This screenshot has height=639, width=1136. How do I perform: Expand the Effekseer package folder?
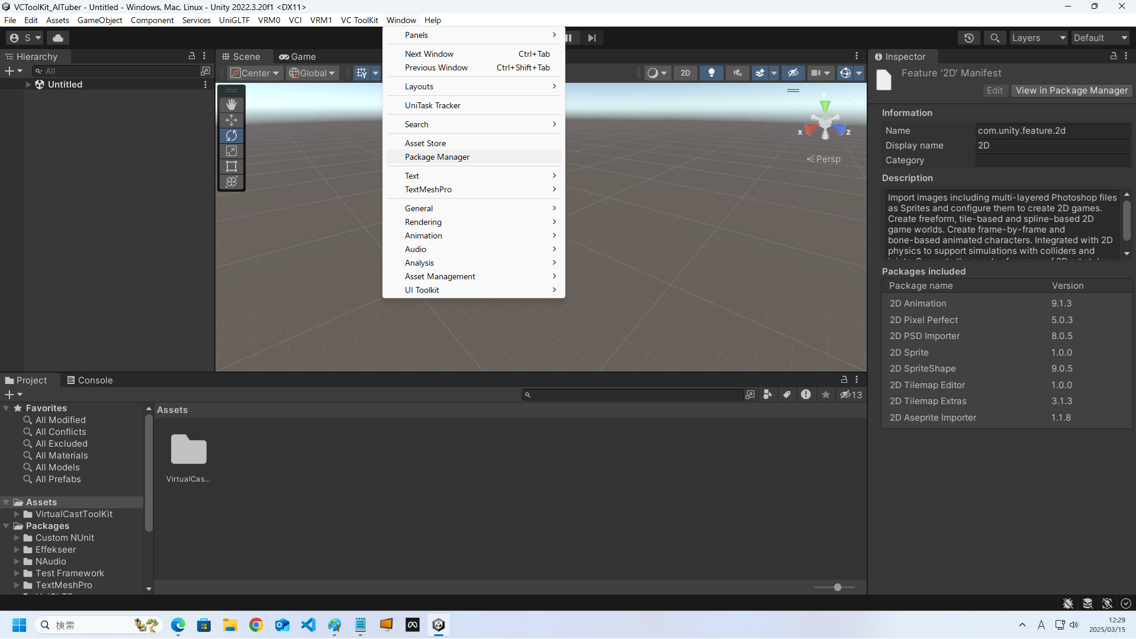[17, 550]
